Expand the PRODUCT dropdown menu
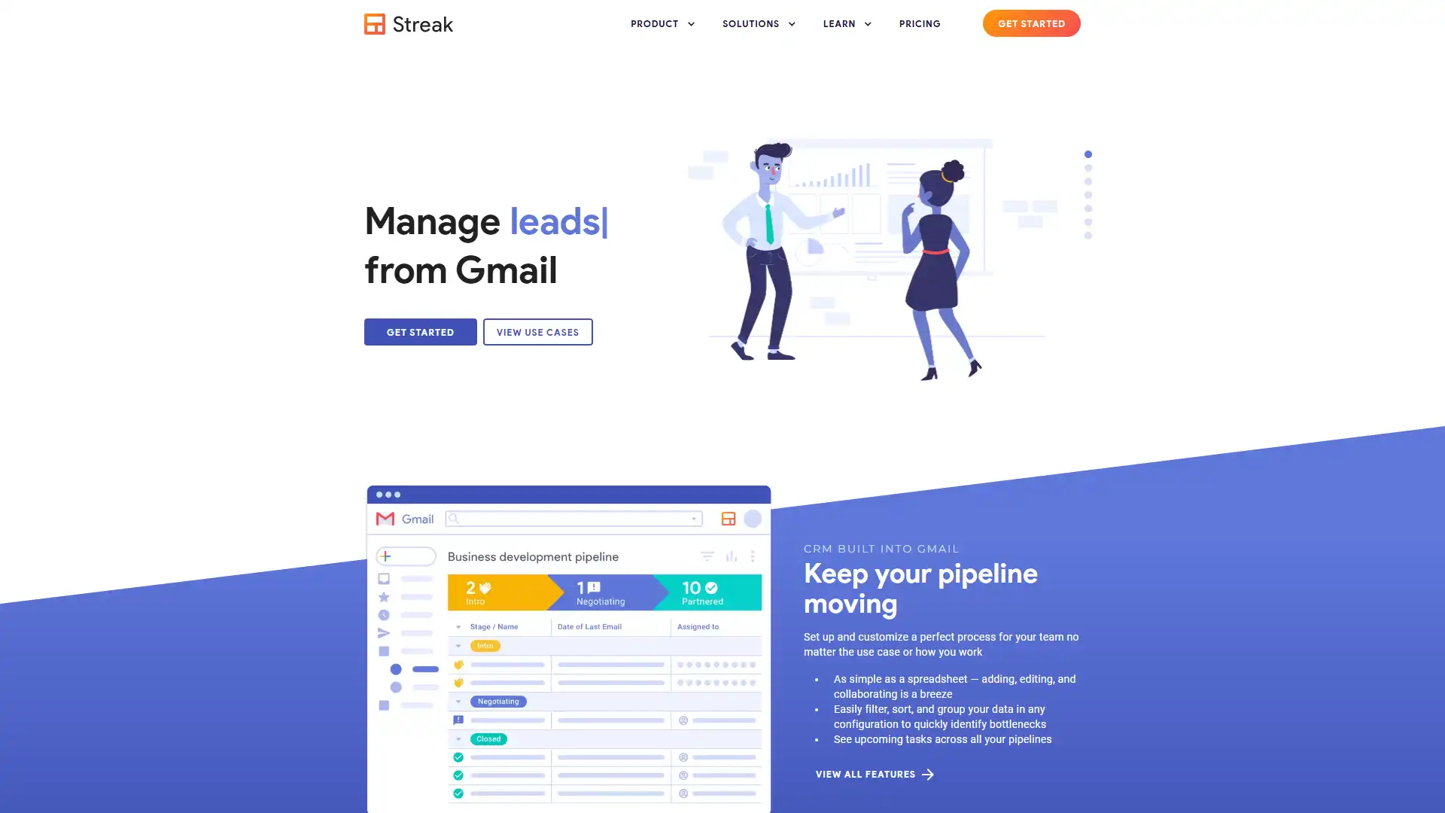Screen dimensions: 1445x813 click(x=664, y=23)
